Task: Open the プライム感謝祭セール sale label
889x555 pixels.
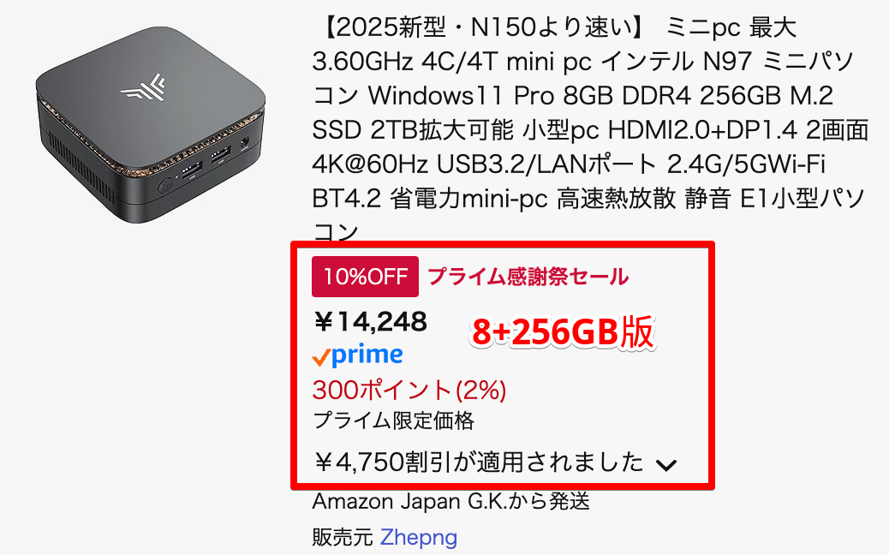Action: (x=528, y=277)
